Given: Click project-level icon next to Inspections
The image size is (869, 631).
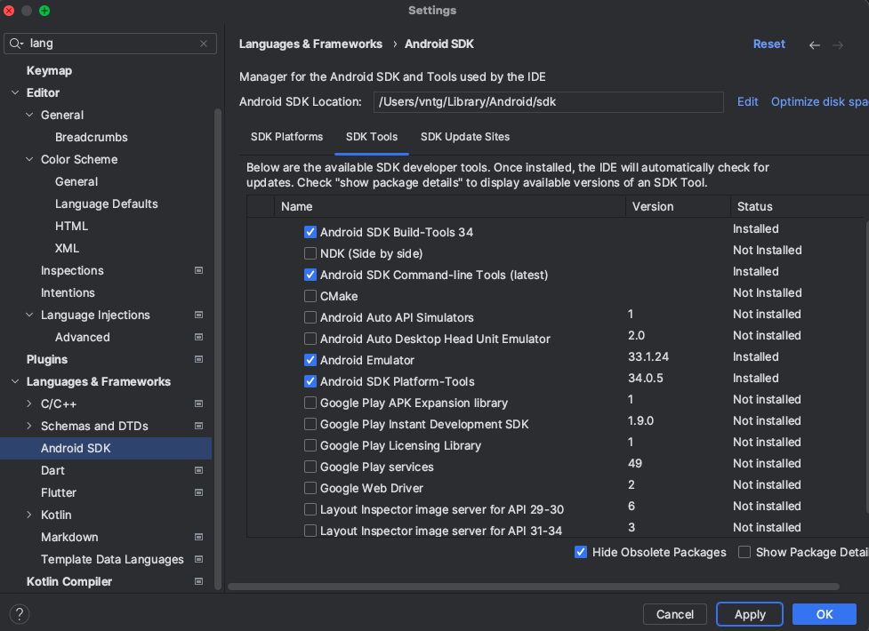Looking at the screenshot, I should pos(198,270).
